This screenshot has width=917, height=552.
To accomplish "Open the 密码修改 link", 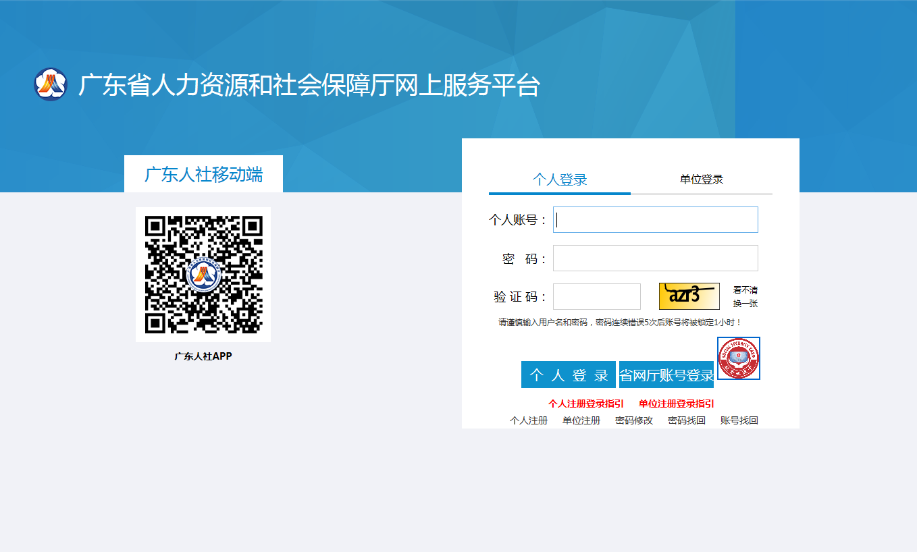I will click(x=634, y=420).
